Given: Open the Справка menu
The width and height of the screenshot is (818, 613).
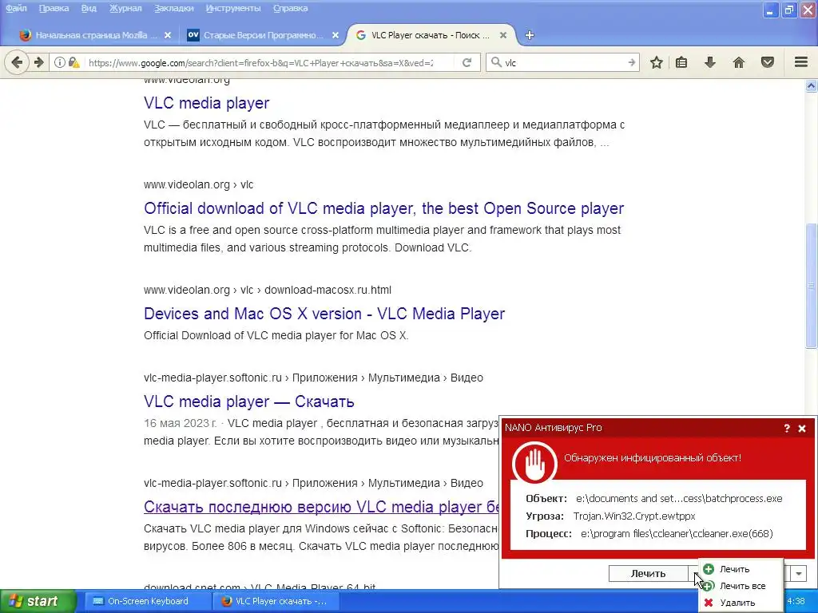Looking at the screenshot, I should [x=291, y=8].
